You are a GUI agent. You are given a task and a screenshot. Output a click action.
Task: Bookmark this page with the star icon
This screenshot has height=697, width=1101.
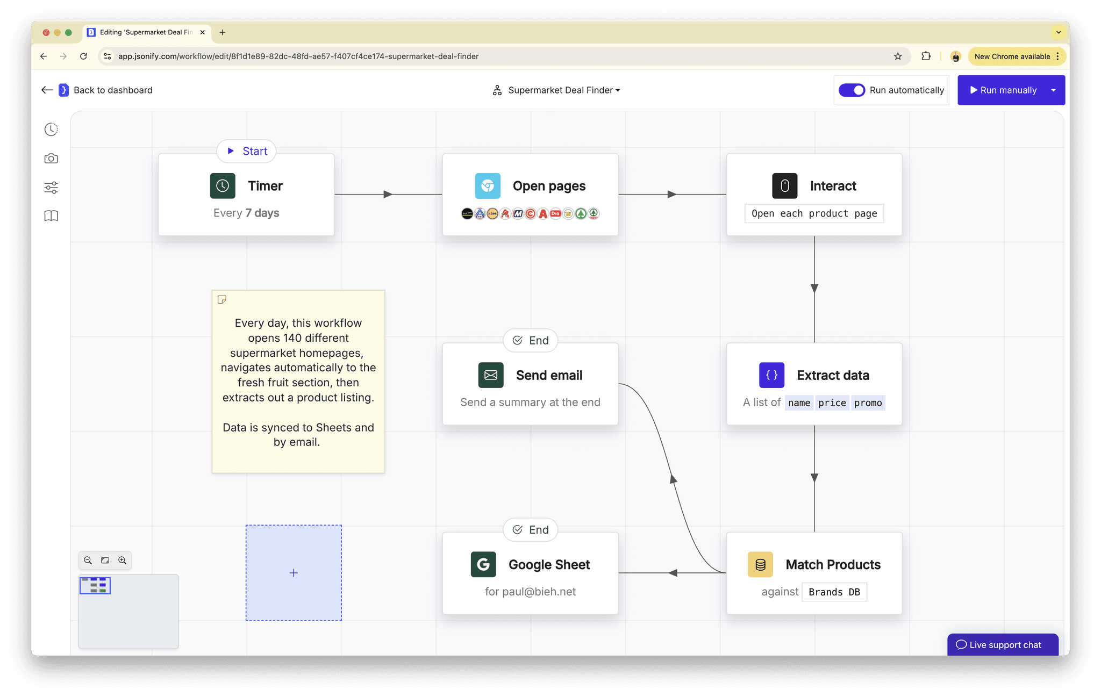coord(898,56)
